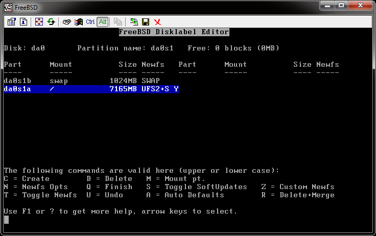
Task: Click the VNC logo icon in the title bar
Action: 8,8
